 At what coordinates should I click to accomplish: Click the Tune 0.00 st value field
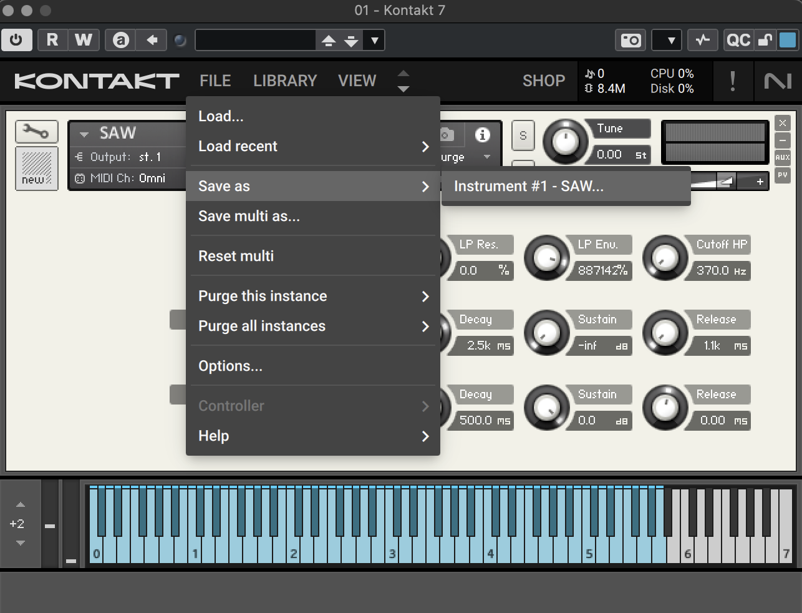[x=621, y=154]
